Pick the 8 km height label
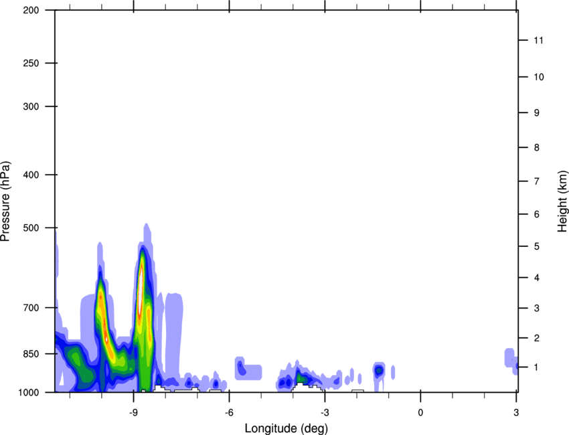 pos(536,148)
